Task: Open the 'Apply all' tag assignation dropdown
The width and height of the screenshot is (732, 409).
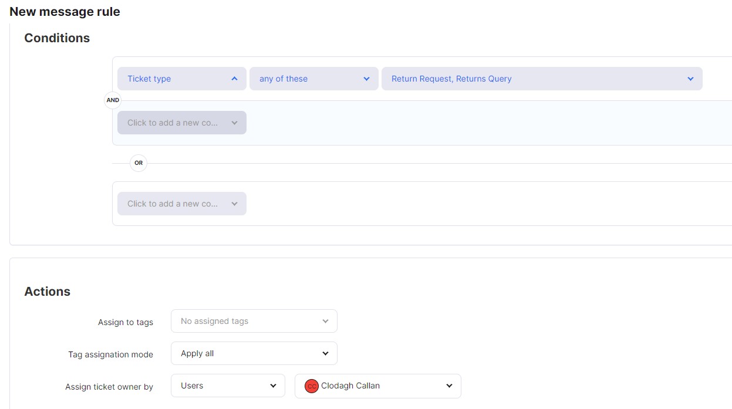Action: click(254, 353)
